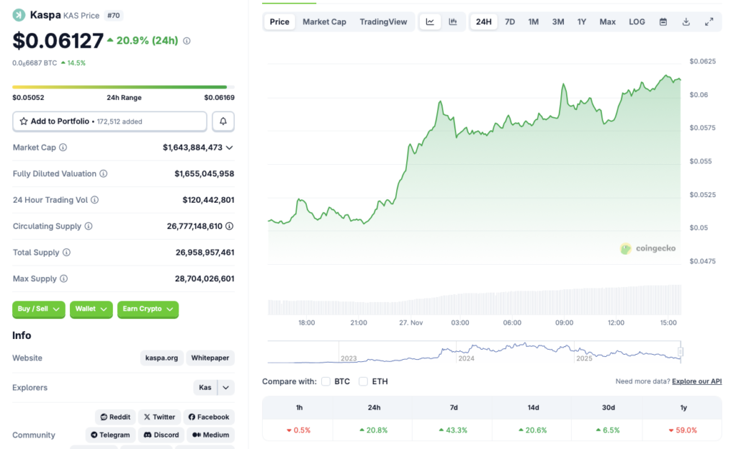Select the 7D chart timeframe
This screenshot has width=731, height=449.
click(510, 21)
